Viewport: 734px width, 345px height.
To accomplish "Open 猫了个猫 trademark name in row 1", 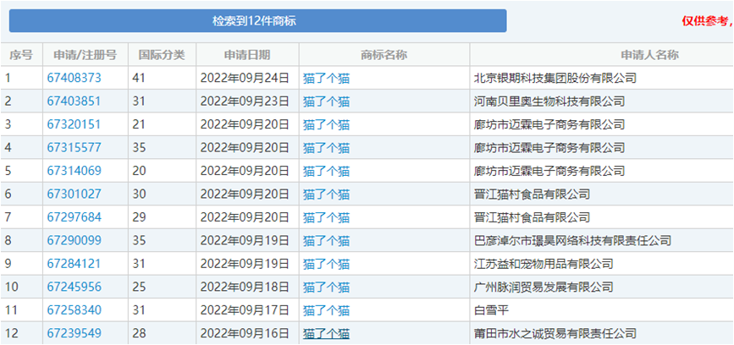I will [x=326, y=79].
